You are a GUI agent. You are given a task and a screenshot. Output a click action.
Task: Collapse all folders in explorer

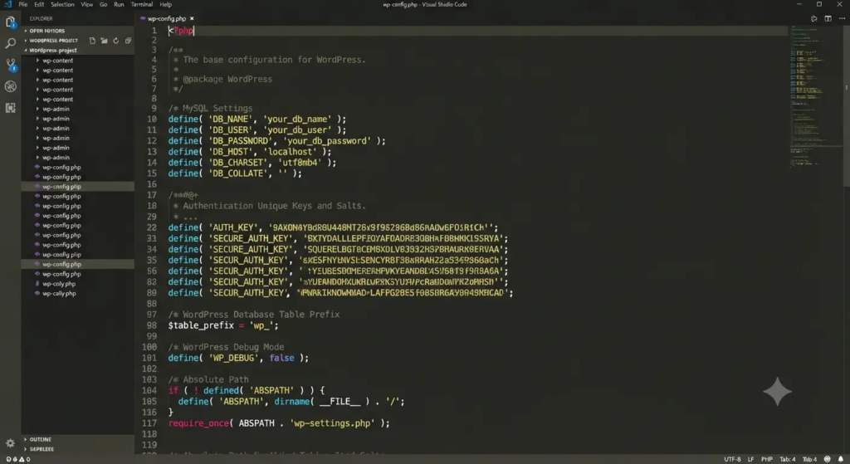pyautogui.click(x=128, y=41)
